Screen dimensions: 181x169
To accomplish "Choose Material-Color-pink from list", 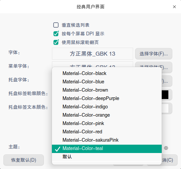I will pyautogui.click(x=107, y=123).
